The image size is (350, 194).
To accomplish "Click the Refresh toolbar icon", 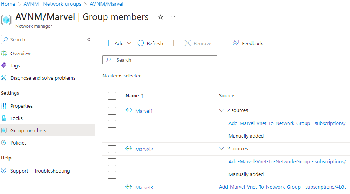I will 141,43.
